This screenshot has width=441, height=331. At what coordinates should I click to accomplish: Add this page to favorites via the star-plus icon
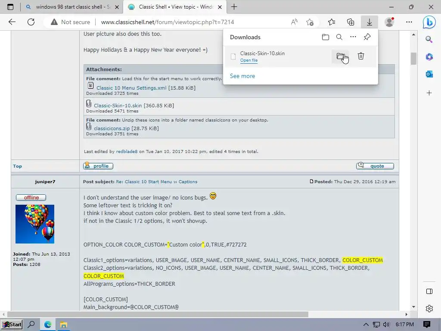coord(310,22)
